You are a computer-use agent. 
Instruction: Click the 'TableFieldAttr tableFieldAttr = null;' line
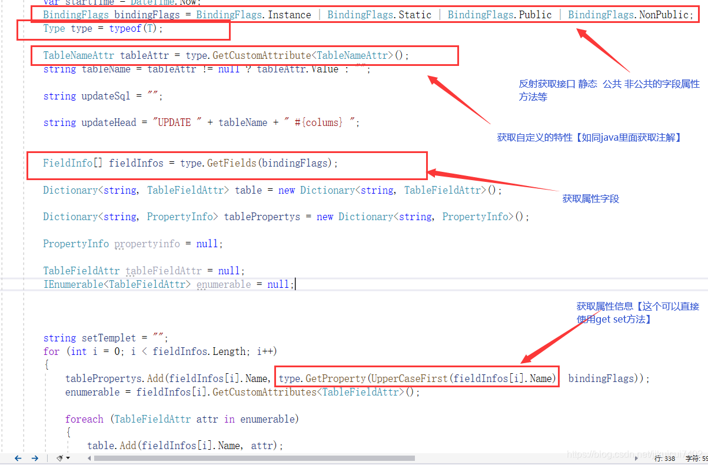pyautogui.click(x=144, y=271)
